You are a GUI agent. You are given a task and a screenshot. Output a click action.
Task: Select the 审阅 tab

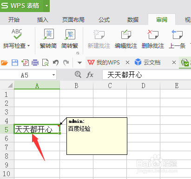coord(162,20)
